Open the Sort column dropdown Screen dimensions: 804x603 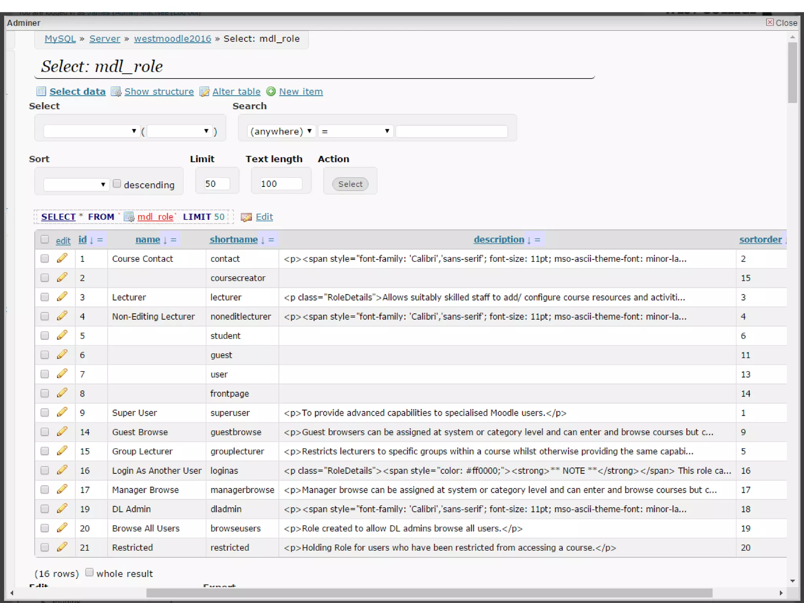76,184
